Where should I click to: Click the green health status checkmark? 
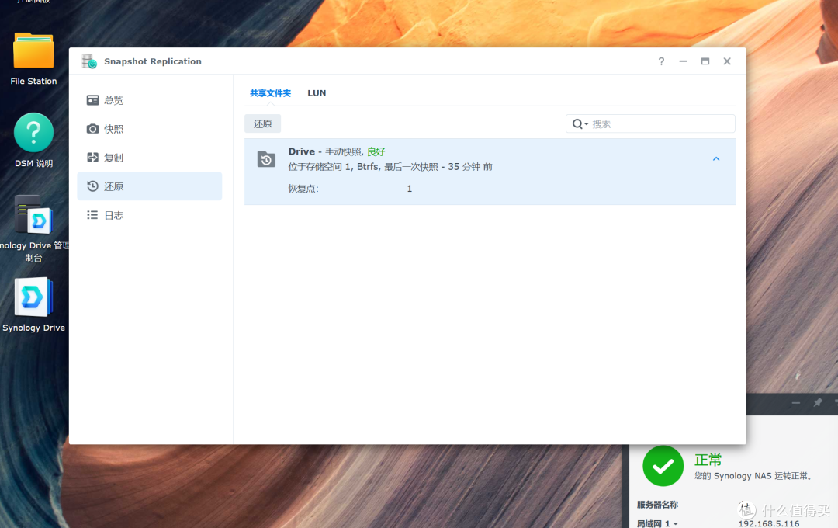point(663,466)
